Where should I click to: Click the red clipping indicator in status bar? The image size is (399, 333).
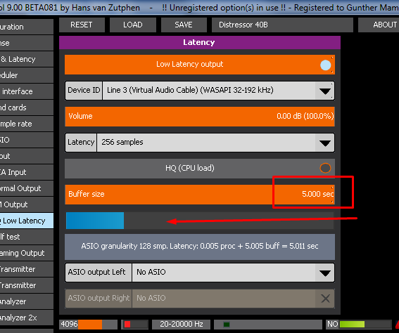tap(127, 325)
